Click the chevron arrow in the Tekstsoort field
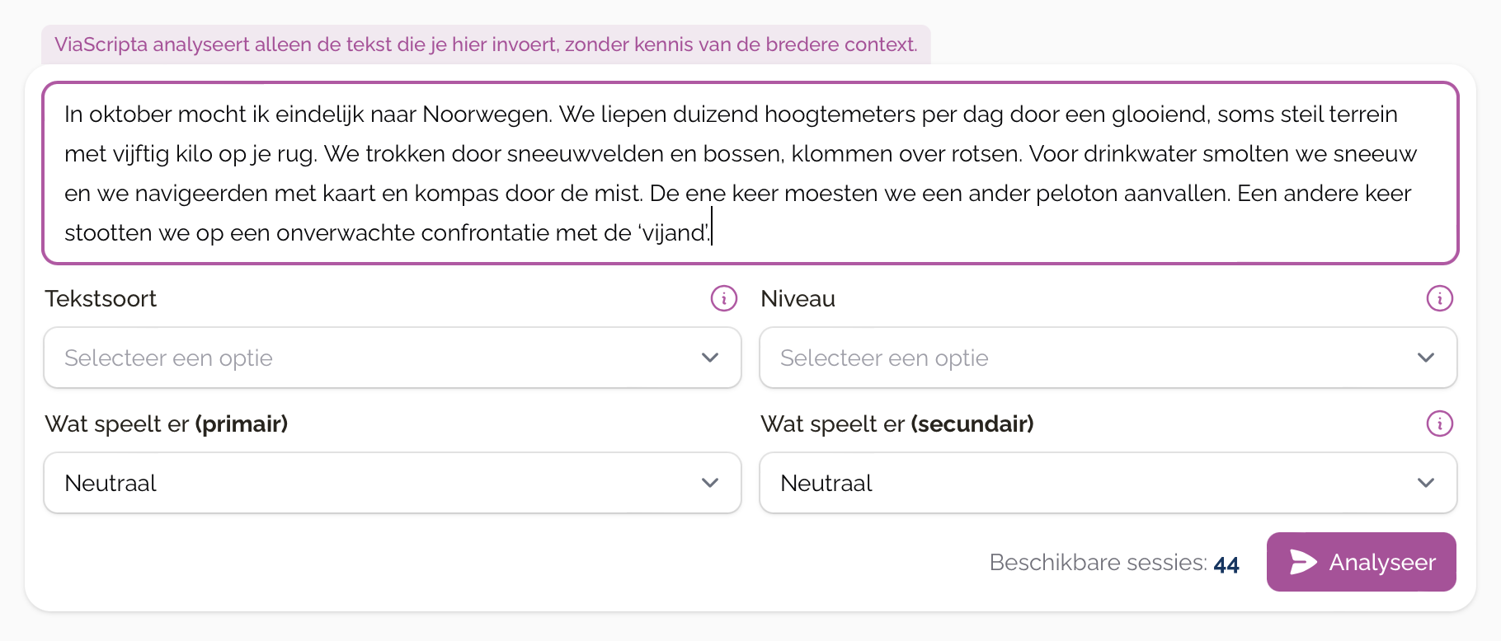 pos(709,358)
